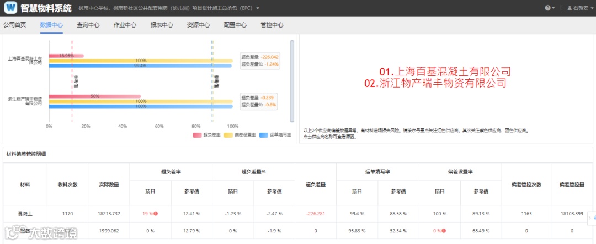
Task: Open the 石朝安 user account dropdown
Action: (581, 8)
